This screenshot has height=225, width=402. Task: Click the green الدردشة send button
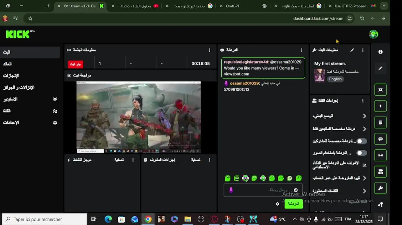click(x=293, y=204)
